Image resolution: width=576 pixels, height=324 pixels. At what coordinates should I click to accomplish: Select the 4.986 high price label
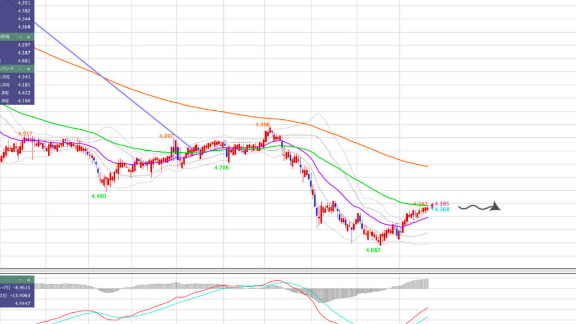tap(263, 124)
